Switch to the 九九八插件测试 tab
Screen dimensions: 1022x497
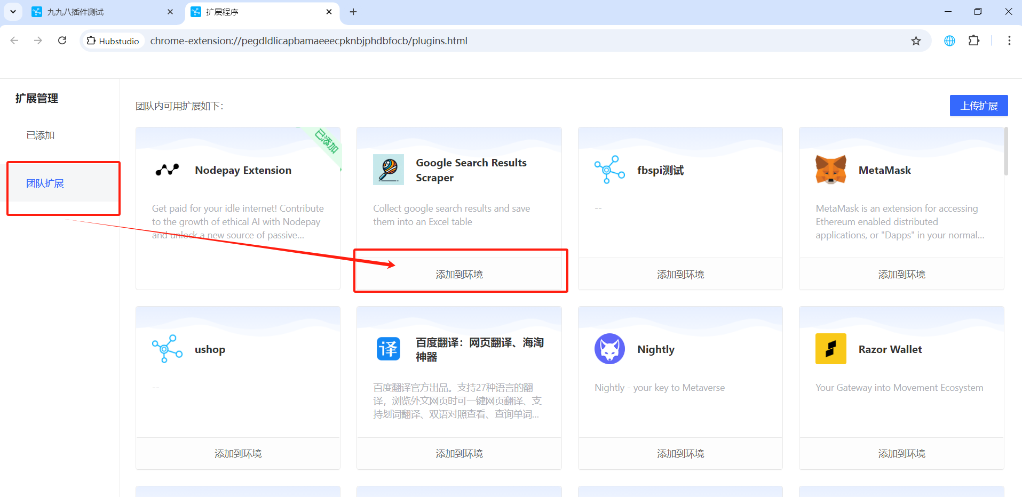[102, 12]
